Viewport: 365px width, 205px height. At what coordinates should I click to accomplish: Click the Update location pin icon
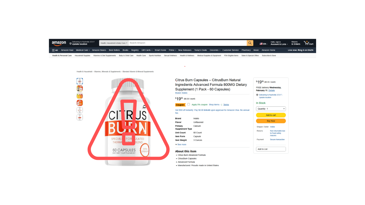pyautogui.click(x=71, y=44)
